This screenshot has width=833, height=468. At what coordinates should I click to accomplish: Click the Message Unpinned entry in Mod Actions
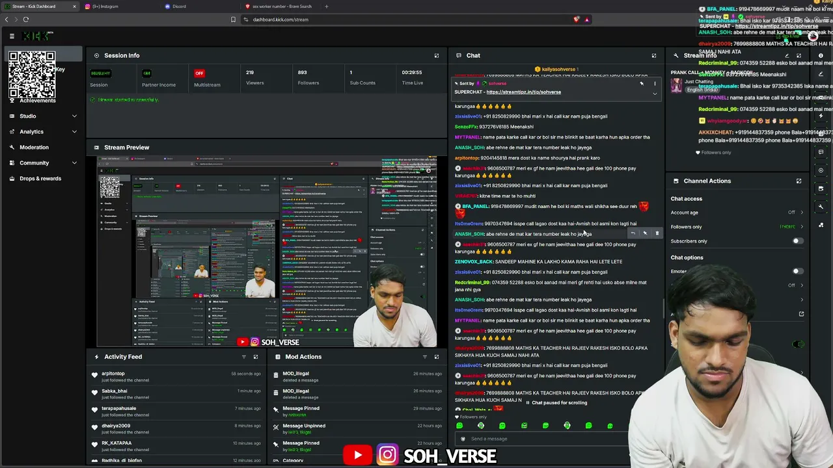pos(358,429)
